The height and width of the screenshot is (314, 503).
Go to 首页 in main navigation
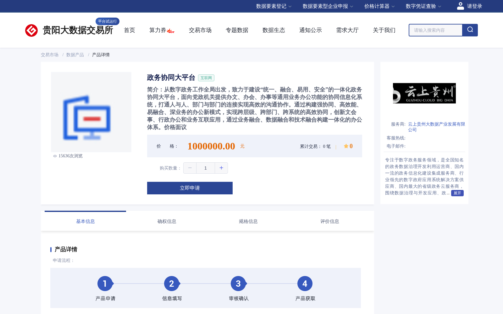point(130,30)
